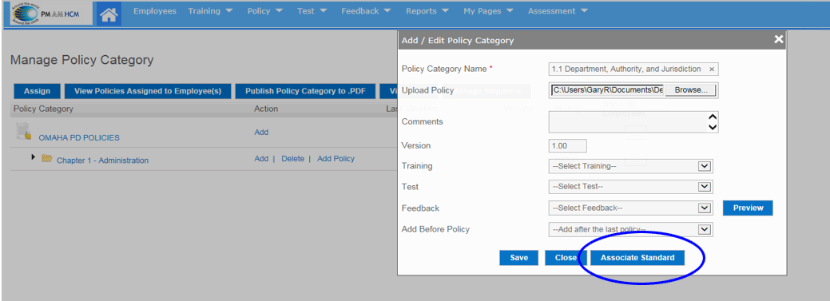This screenshot has height=301, width=830.
Task: Click the Browse... button
Action: point(691,90)
